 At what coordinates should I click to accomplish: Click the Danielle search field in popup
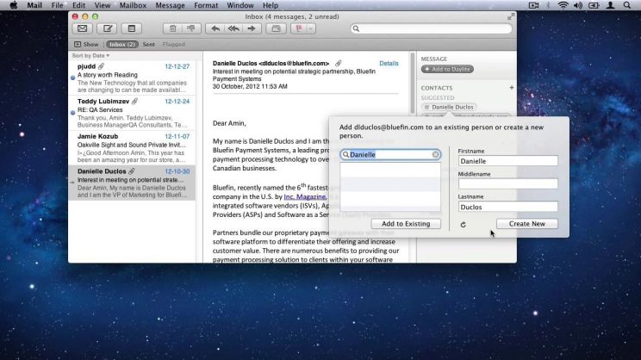[x=390, y=154]
